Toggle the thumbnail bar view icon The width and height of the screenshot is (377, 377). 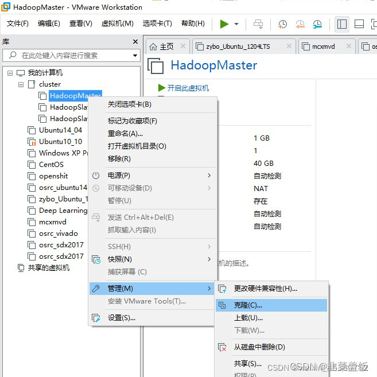click(x=359, y=24)
